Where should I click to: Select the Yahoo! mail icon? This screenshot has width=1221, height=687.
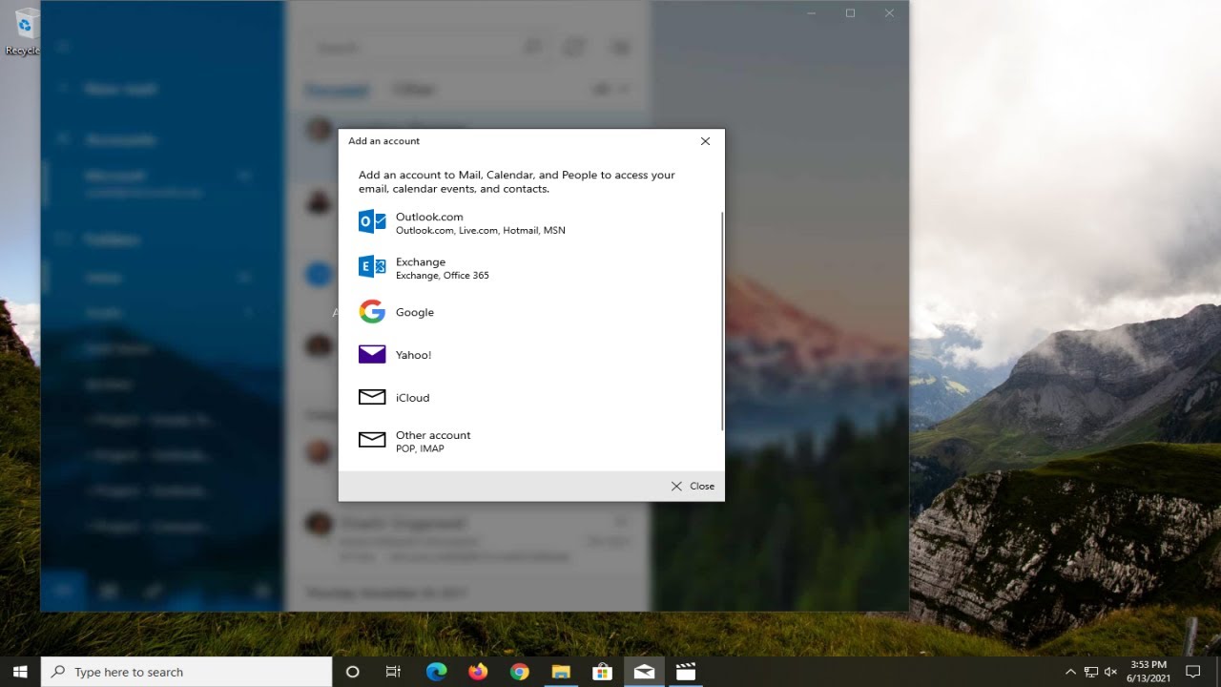tap(372, 354)
